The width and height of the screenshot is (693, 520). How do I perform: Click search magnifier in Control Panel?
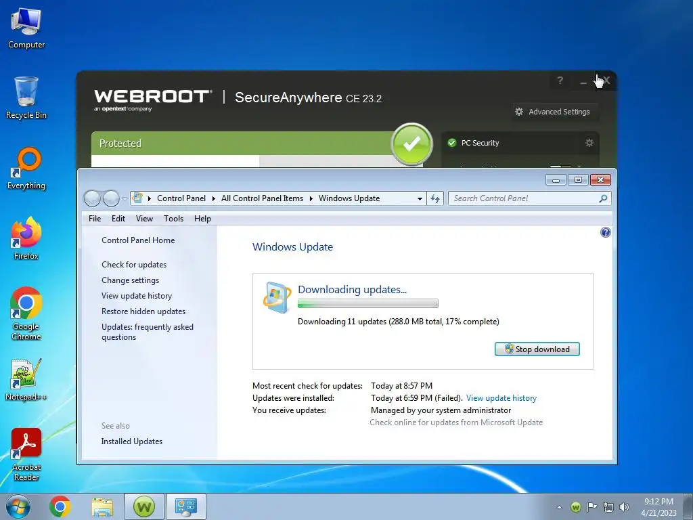[603, 198]
